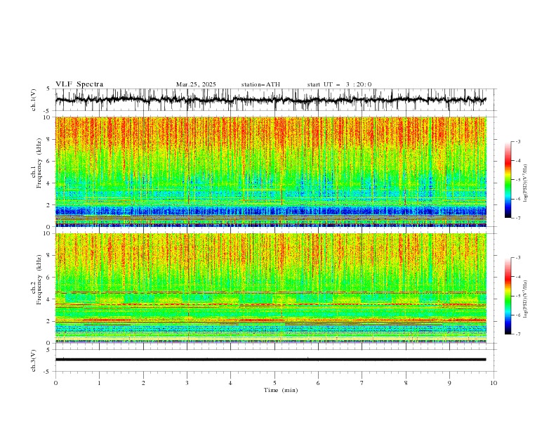Click the ch.2 frequency axis "8" tick label

tap(50, 256)
